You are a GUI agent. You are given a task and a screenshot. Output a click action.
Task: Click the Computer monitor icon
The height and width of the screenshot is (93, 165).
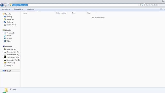click(4, 47)
